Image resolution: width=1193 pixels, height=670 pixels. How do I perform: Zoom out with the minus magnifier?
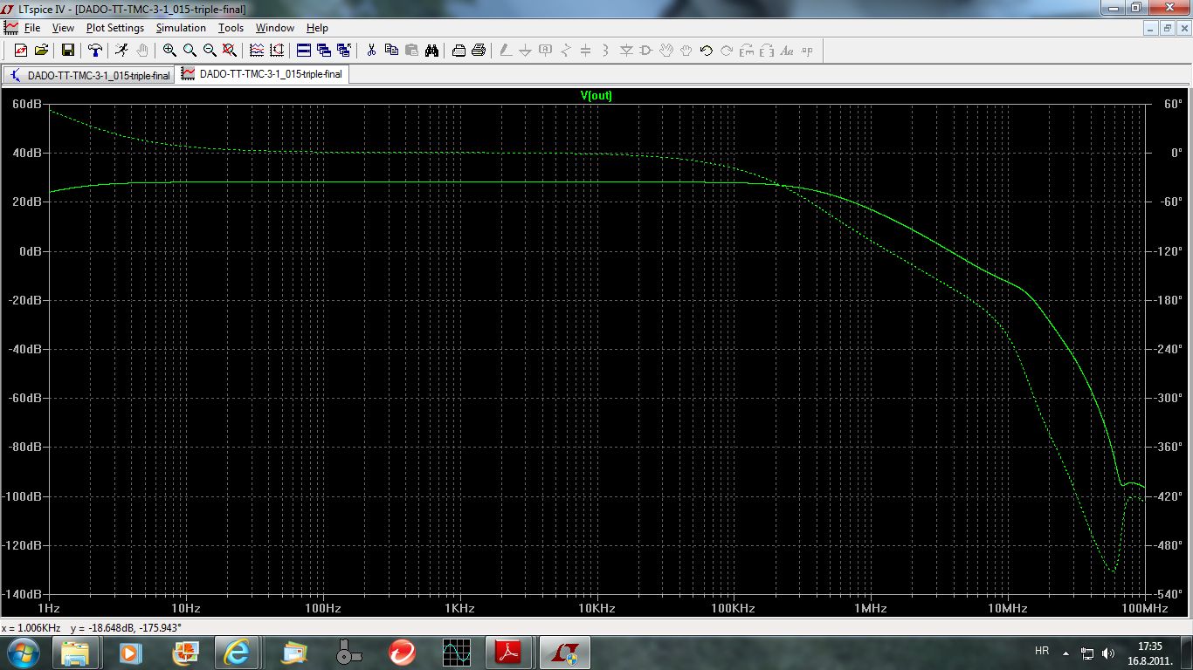click(x=210, y=51)
